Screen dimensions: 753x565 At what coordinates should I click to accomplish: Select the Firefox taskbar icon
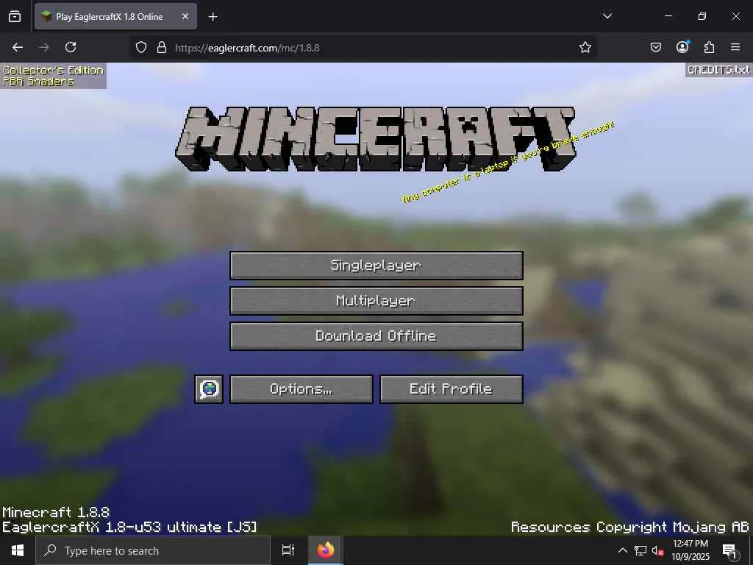click(x=326, y=550)
